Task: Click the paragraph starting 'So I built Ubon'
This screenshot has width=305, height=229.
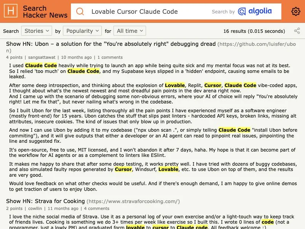Action: click(153, 116)
